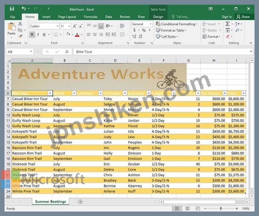Switch to the Formulas tab
Viewport: 259px width, 216px height.
coord(91,17)
